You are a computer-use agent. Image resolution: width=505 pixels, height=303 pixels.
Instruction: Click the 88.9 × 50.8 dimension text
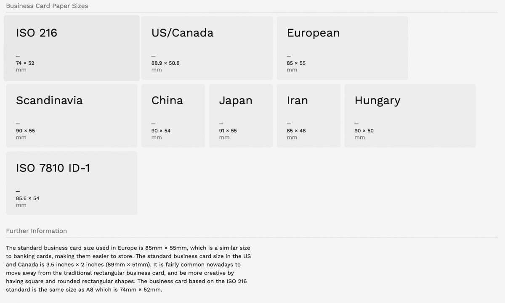tap(165, 63)
